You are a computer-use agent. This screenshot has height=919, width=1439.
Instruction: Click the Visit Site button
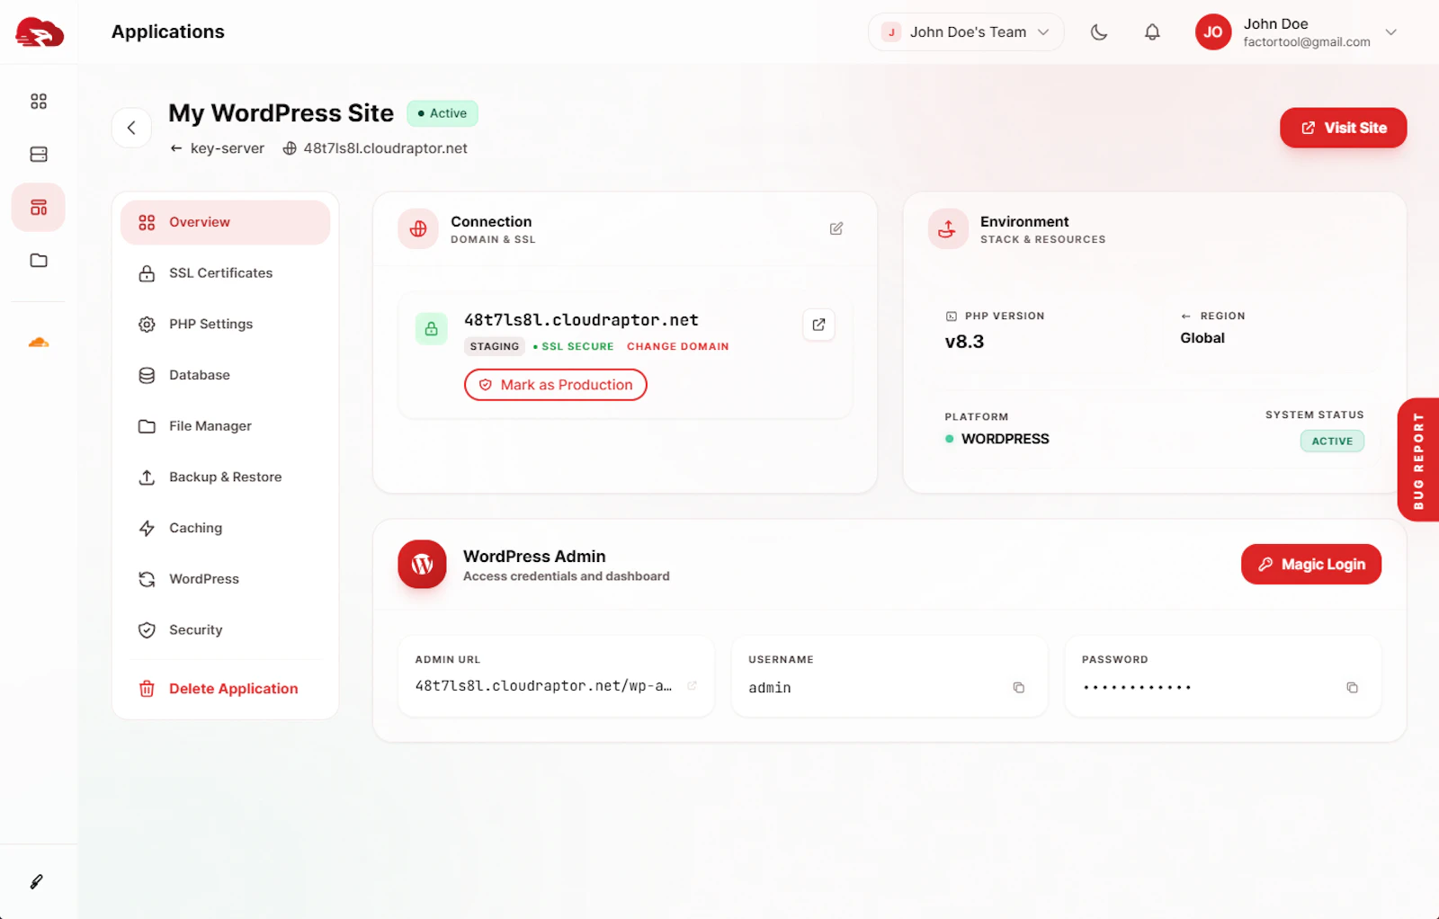(1343, 128)
